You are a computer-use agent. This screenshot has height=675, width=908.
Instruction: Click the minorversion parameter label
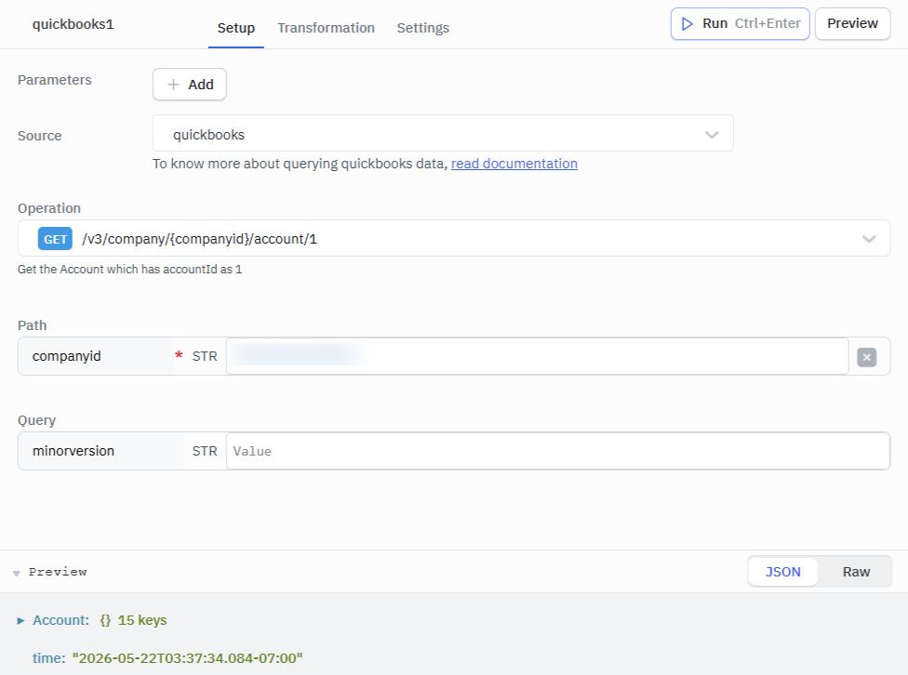tap(73, 451)
